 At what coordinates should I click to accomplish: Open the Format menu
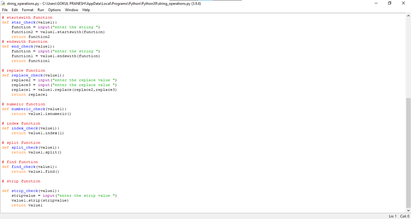point(28,10)
